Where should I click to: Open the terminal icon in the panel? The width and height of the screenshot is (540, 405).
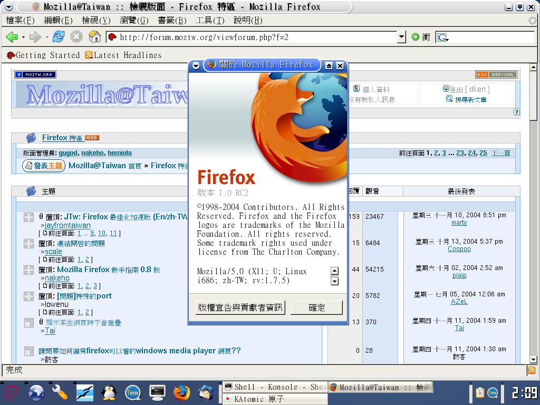[158, 392]
